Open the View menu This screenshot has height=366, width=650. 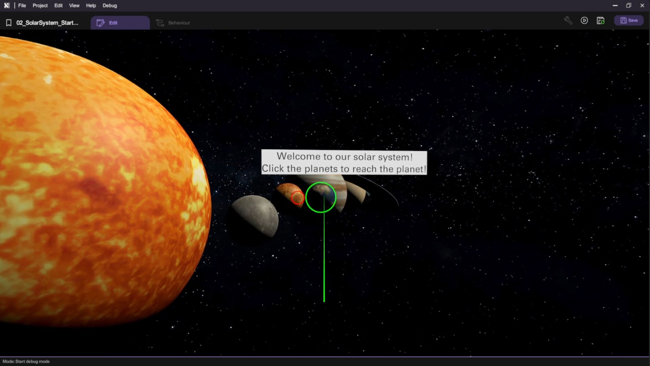click(74, 5)
